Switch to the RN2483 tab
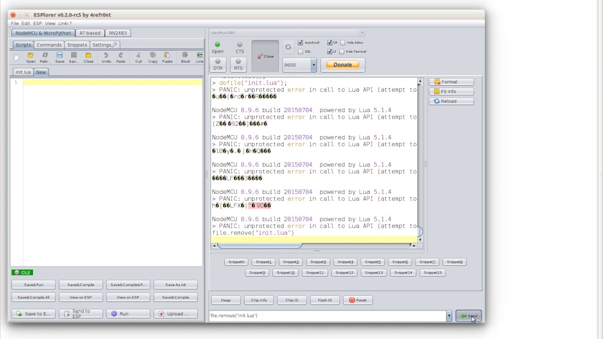603x339 pixels. (x=118, y=33)
